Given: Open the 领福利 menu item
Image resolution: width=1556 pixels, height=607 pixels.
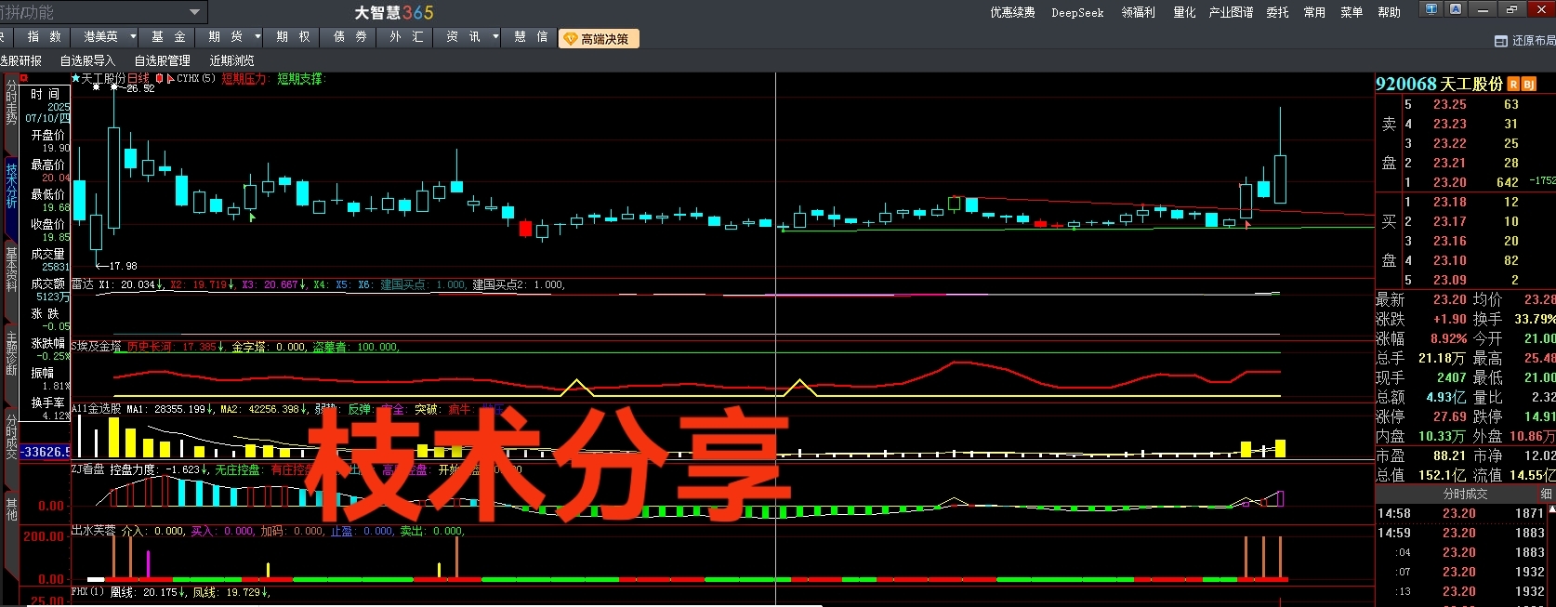Looking at the screenshot, I should click(x=1138, y=12).
